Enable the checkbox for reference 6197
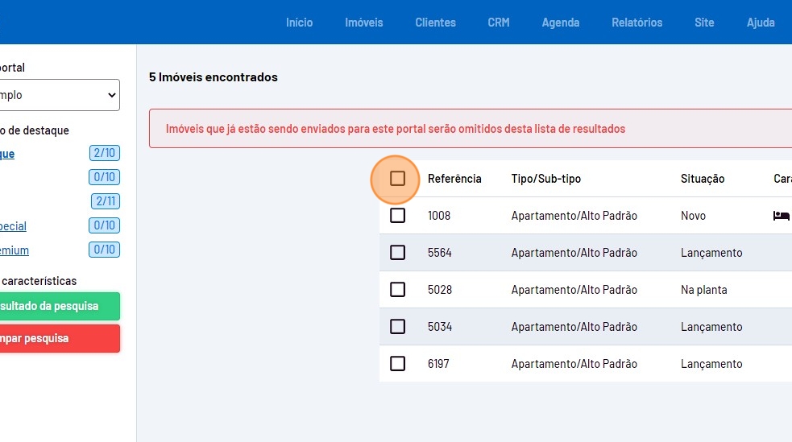Screen dimensions: 792x442 point(397,364)
